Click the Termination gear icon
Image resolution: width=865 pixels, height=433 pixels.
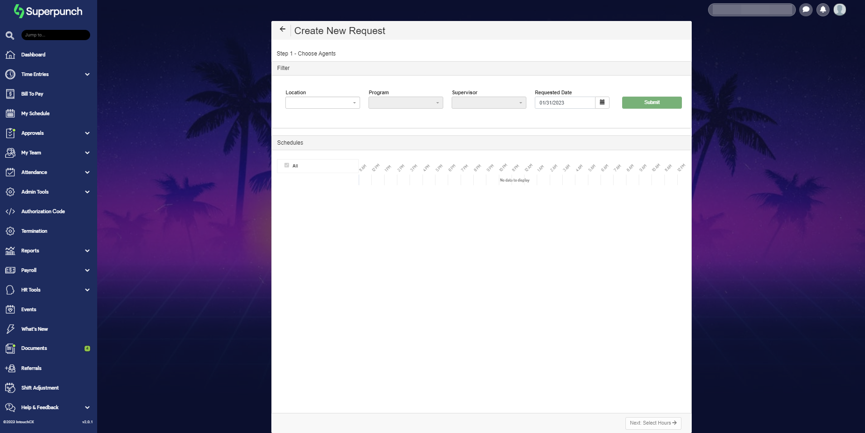click(x=10, y=231)
